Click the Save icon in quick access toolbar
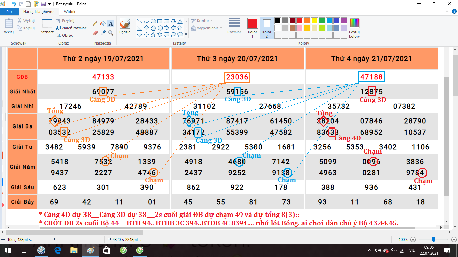 click(43, 4)
